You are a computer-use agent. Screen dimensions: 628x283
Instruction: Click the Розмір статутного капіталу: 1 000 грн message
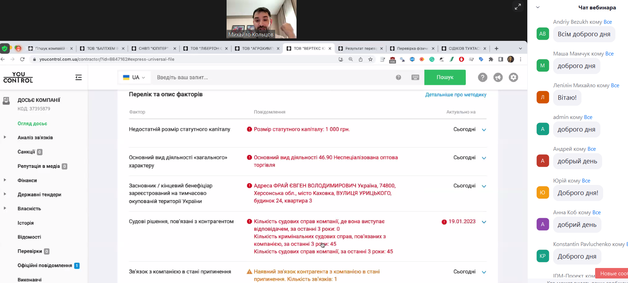(x=302, y=129)
